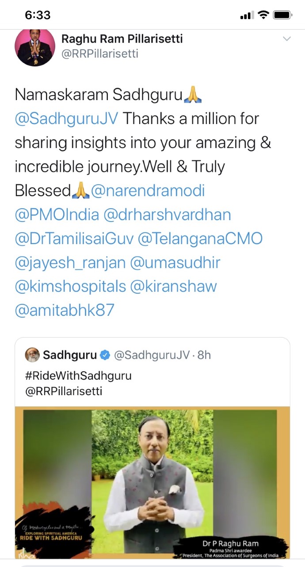Tap the @jayesh_ranjan mention
Screen dimensions: 305x567
click(70, 262)
